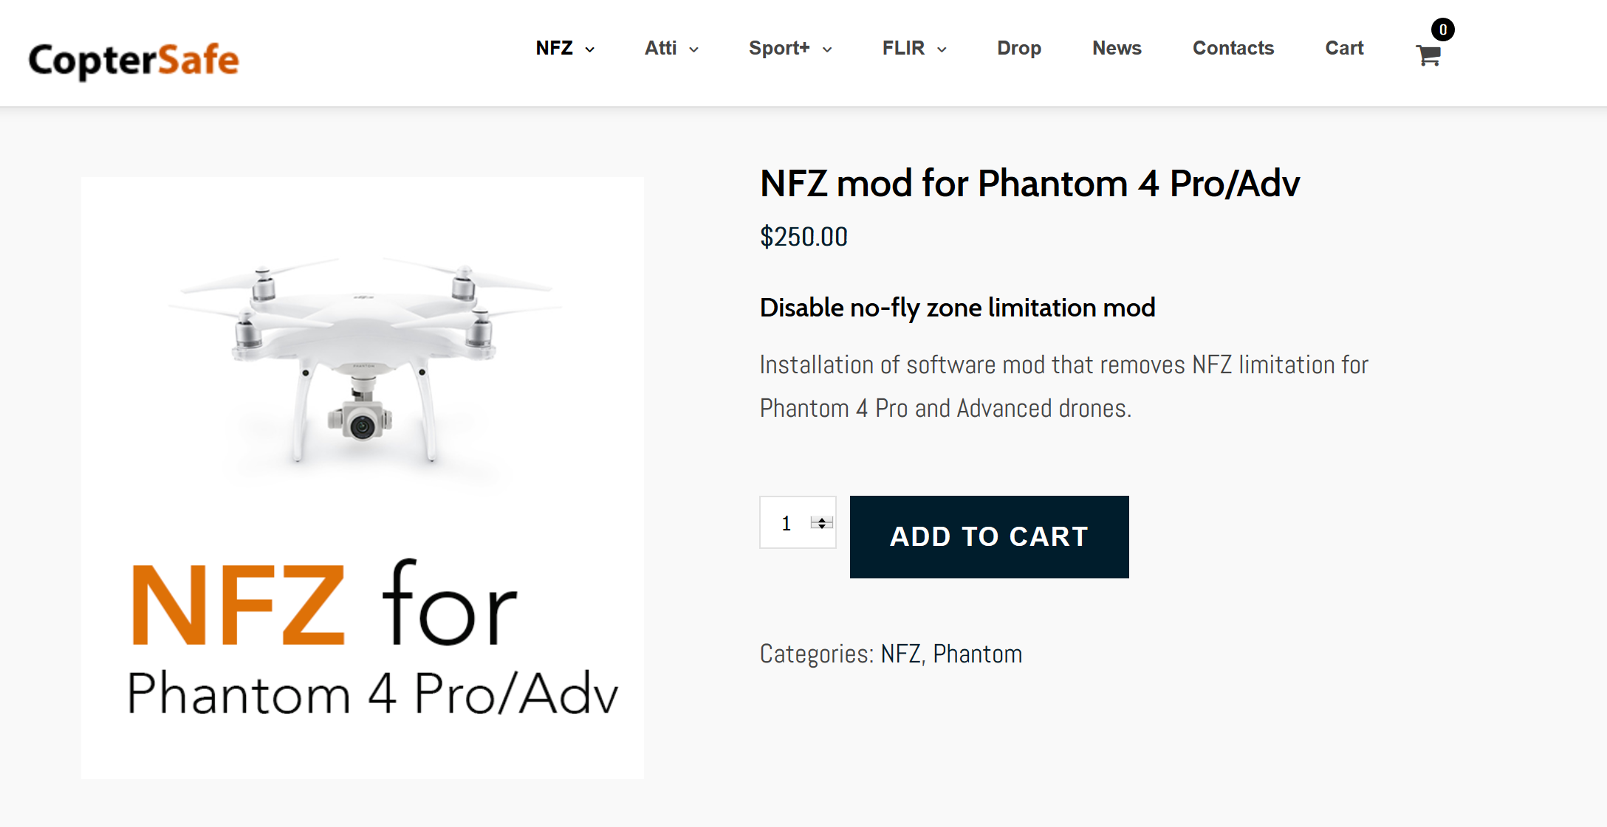Open the NFZ category link
1607x827 pixels.
900,654
